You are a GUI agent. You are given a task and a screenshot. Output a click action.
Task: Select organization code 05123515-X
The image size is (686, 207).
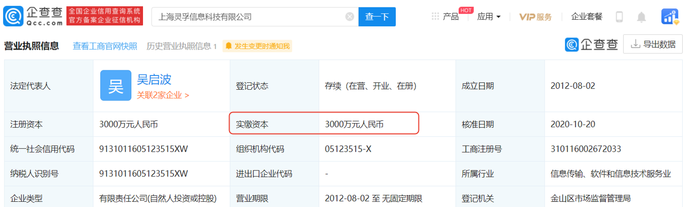point(348,149)
